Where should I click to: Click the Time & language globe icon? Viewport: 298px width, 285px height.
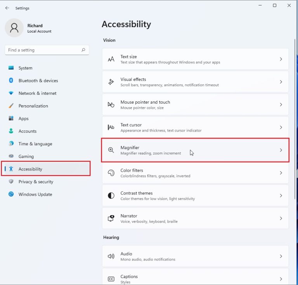coord(11,144)
